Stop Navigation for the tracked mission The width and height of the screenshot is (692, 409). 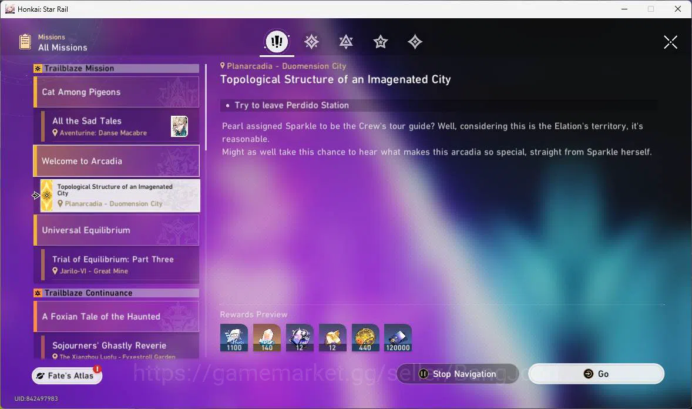pyautogui.click(x=458, y=374)
